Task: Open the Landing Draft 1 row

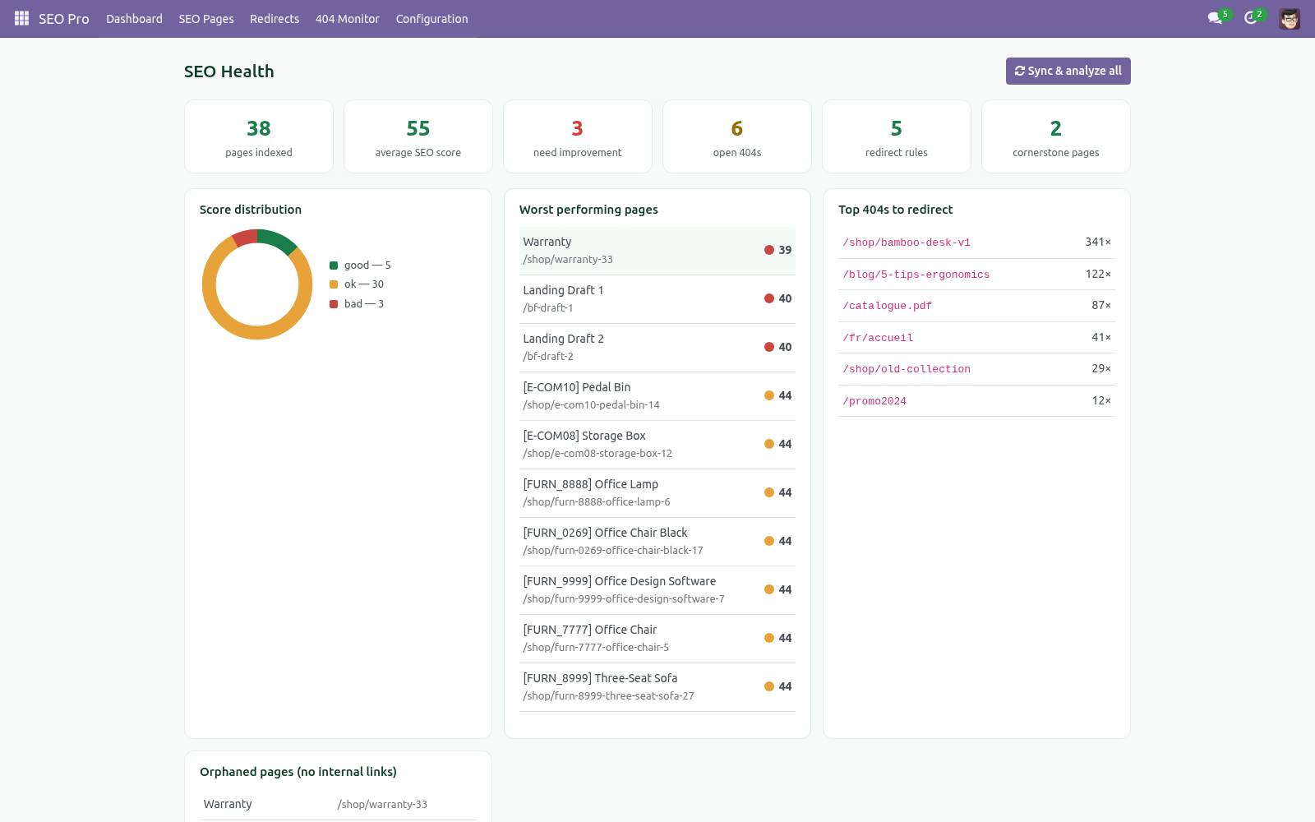Action: coord(657,299)
